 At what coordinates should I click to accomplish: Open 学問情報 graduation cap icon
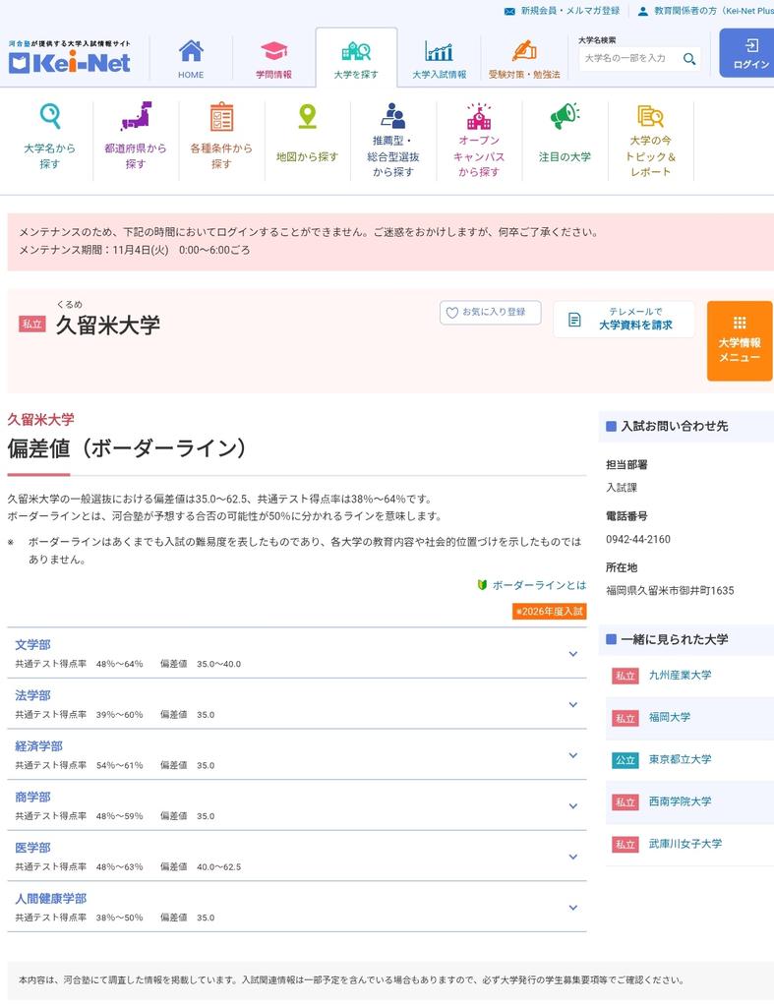[274, 51]
